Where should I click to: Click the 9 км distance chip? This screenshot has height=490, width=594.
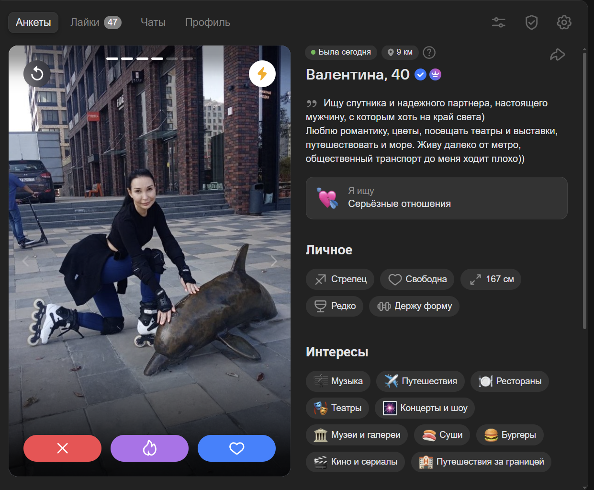point(400,52)
